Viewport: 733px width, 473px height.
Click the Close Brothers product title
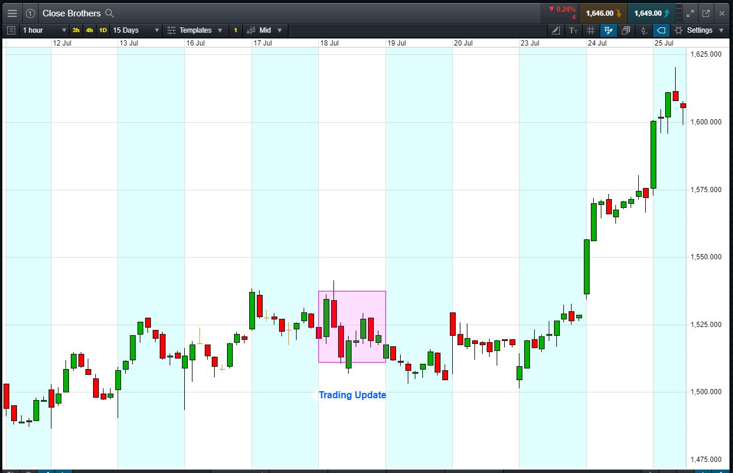tap(71, 13)
